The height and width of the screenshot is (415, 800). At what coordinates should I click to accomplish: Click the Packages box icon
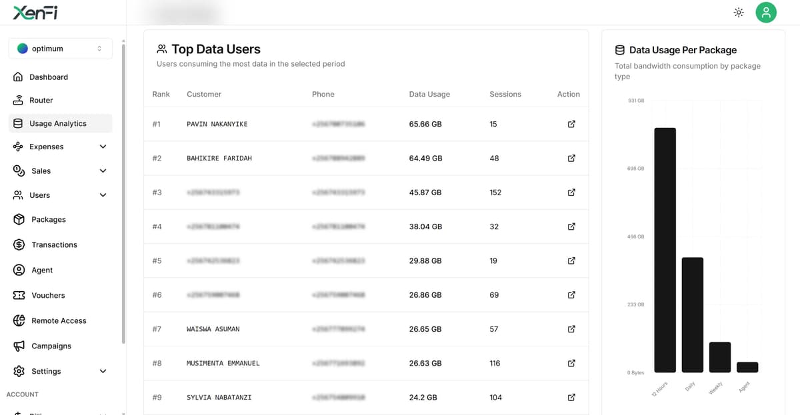[19, 220]
